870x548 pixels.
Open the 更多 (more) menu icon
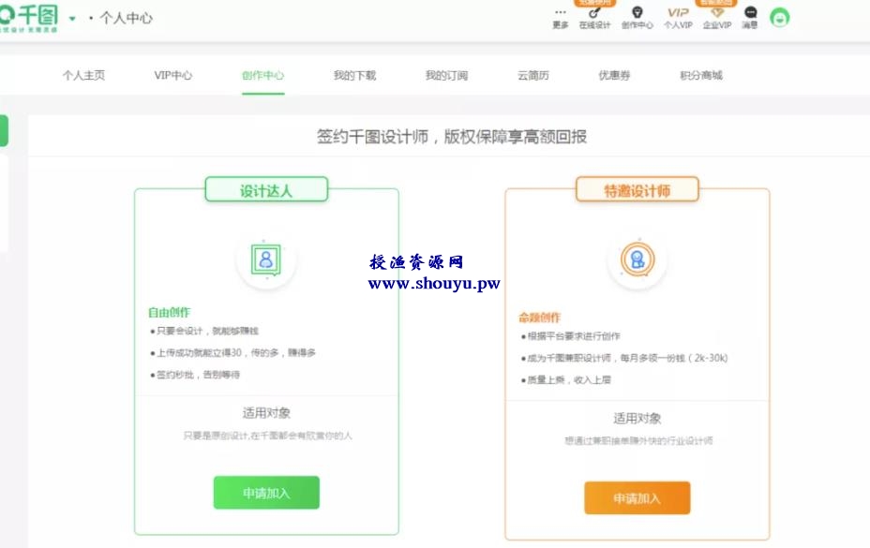[x=561, y=18]
